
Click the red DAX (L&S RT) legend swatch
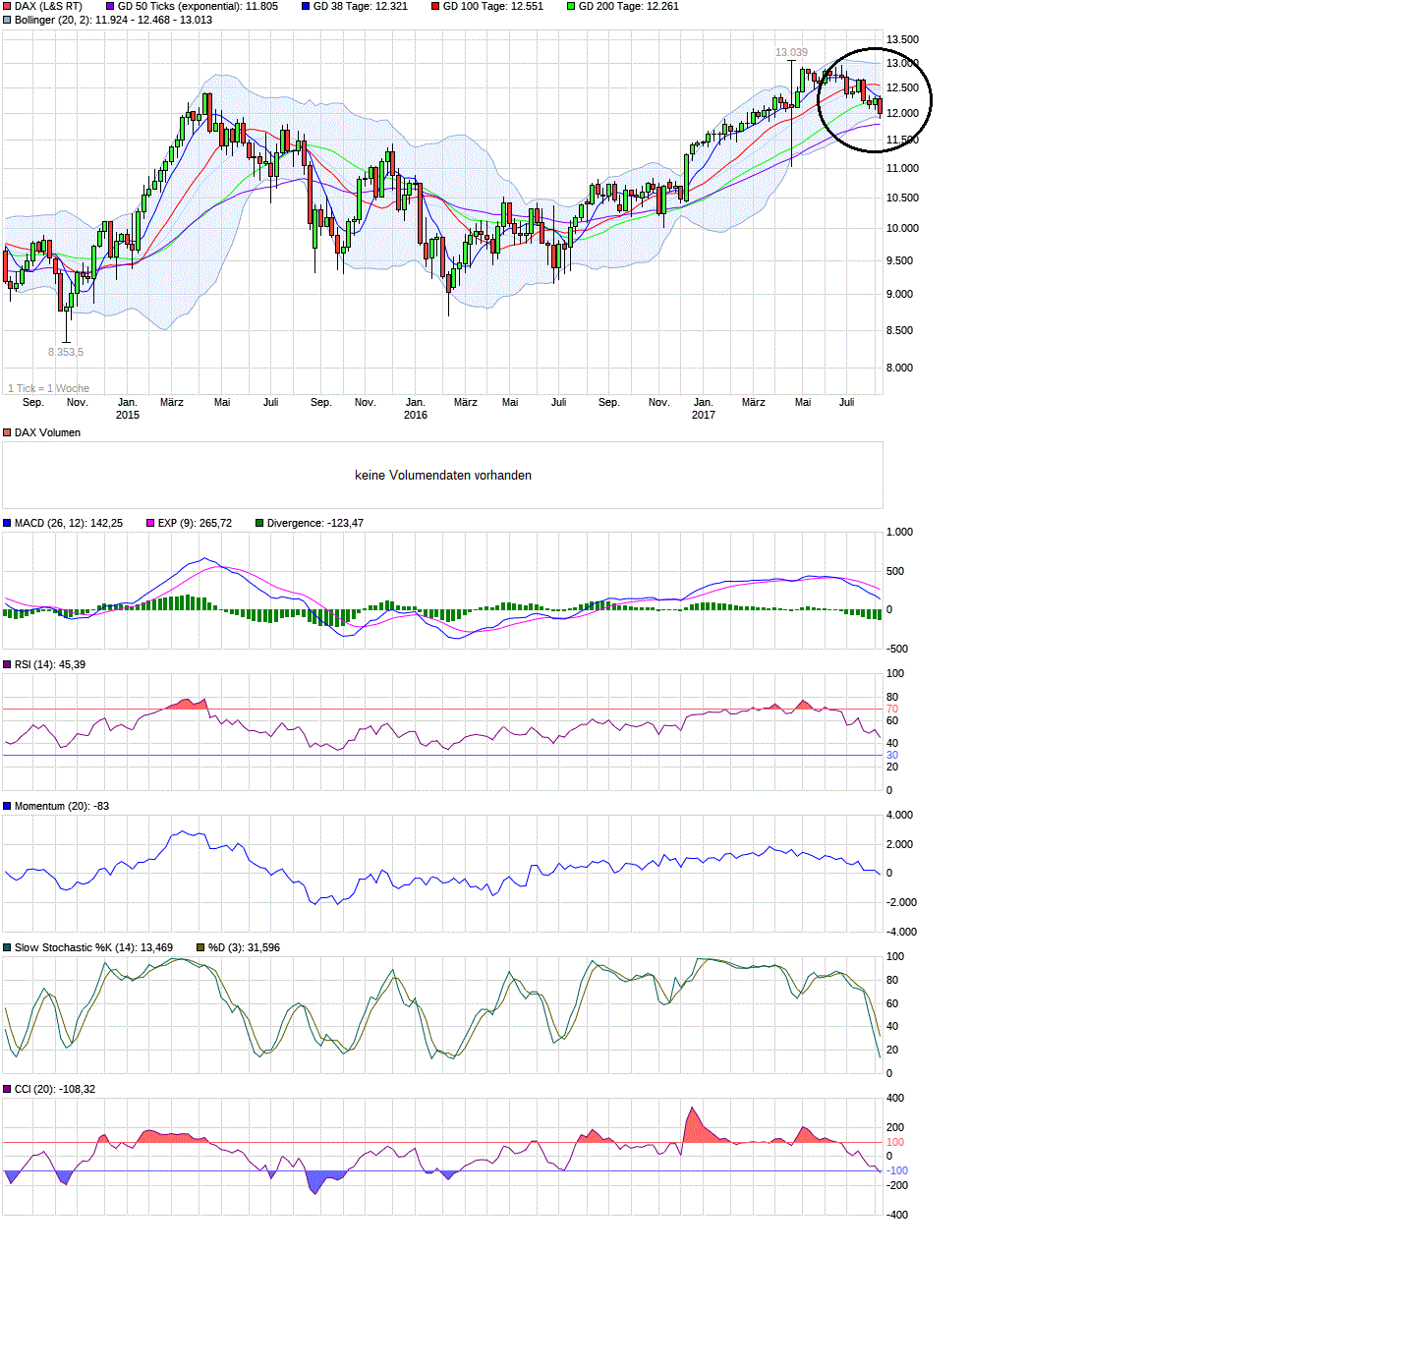(7, 6)
